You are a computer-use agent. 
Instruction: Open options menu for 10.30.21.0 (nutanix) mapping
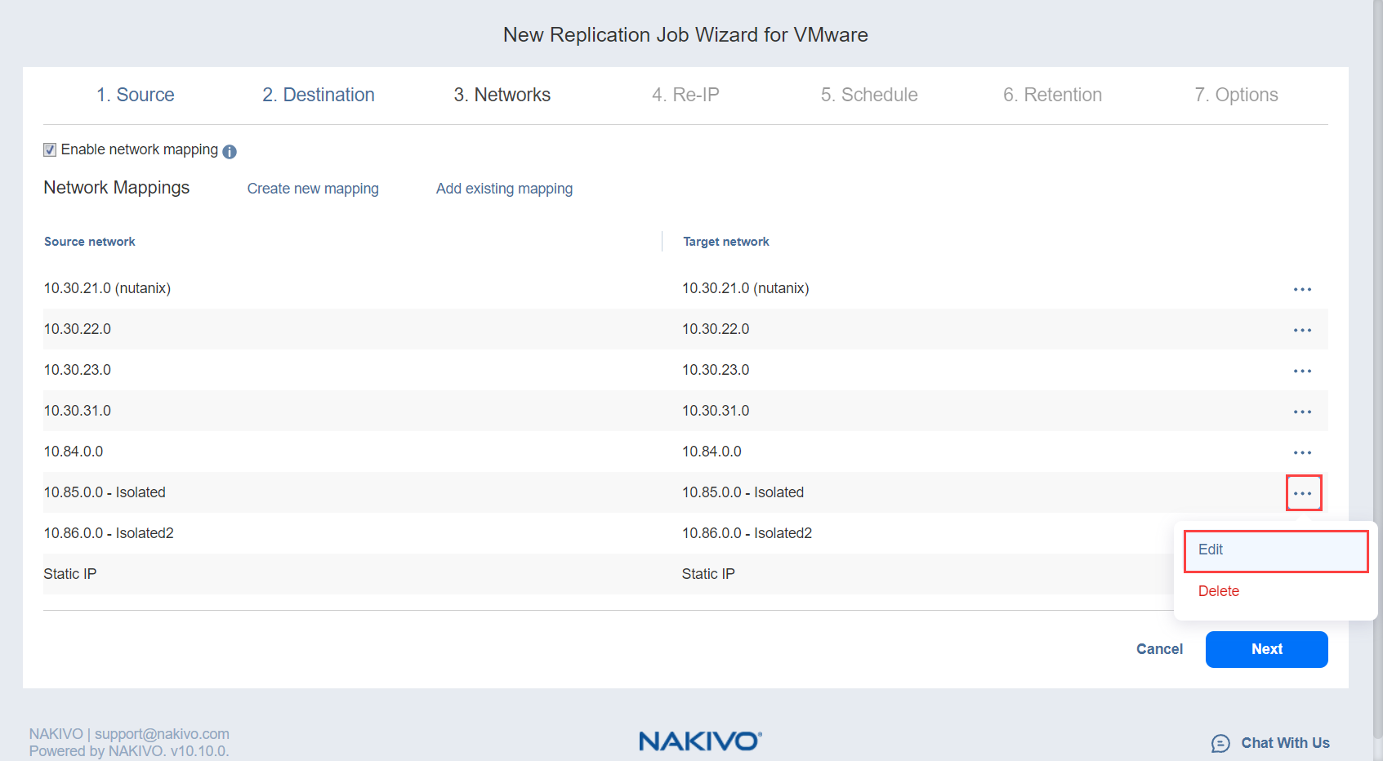pos(1302,289)
